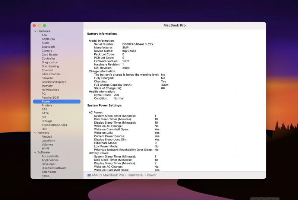Click the MacBook Pro window title
This screenshot has width=298, height=200.
pyautogui.click(x=174, y=25)
